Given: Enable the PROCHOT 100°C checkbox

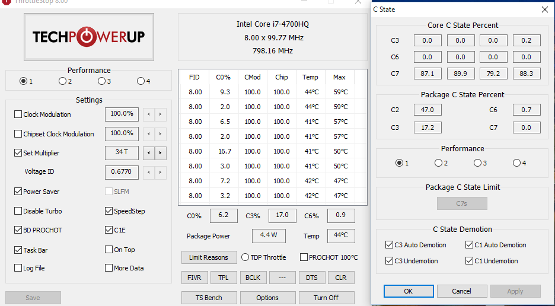Looking at the screenshot, I should (304, 257).
